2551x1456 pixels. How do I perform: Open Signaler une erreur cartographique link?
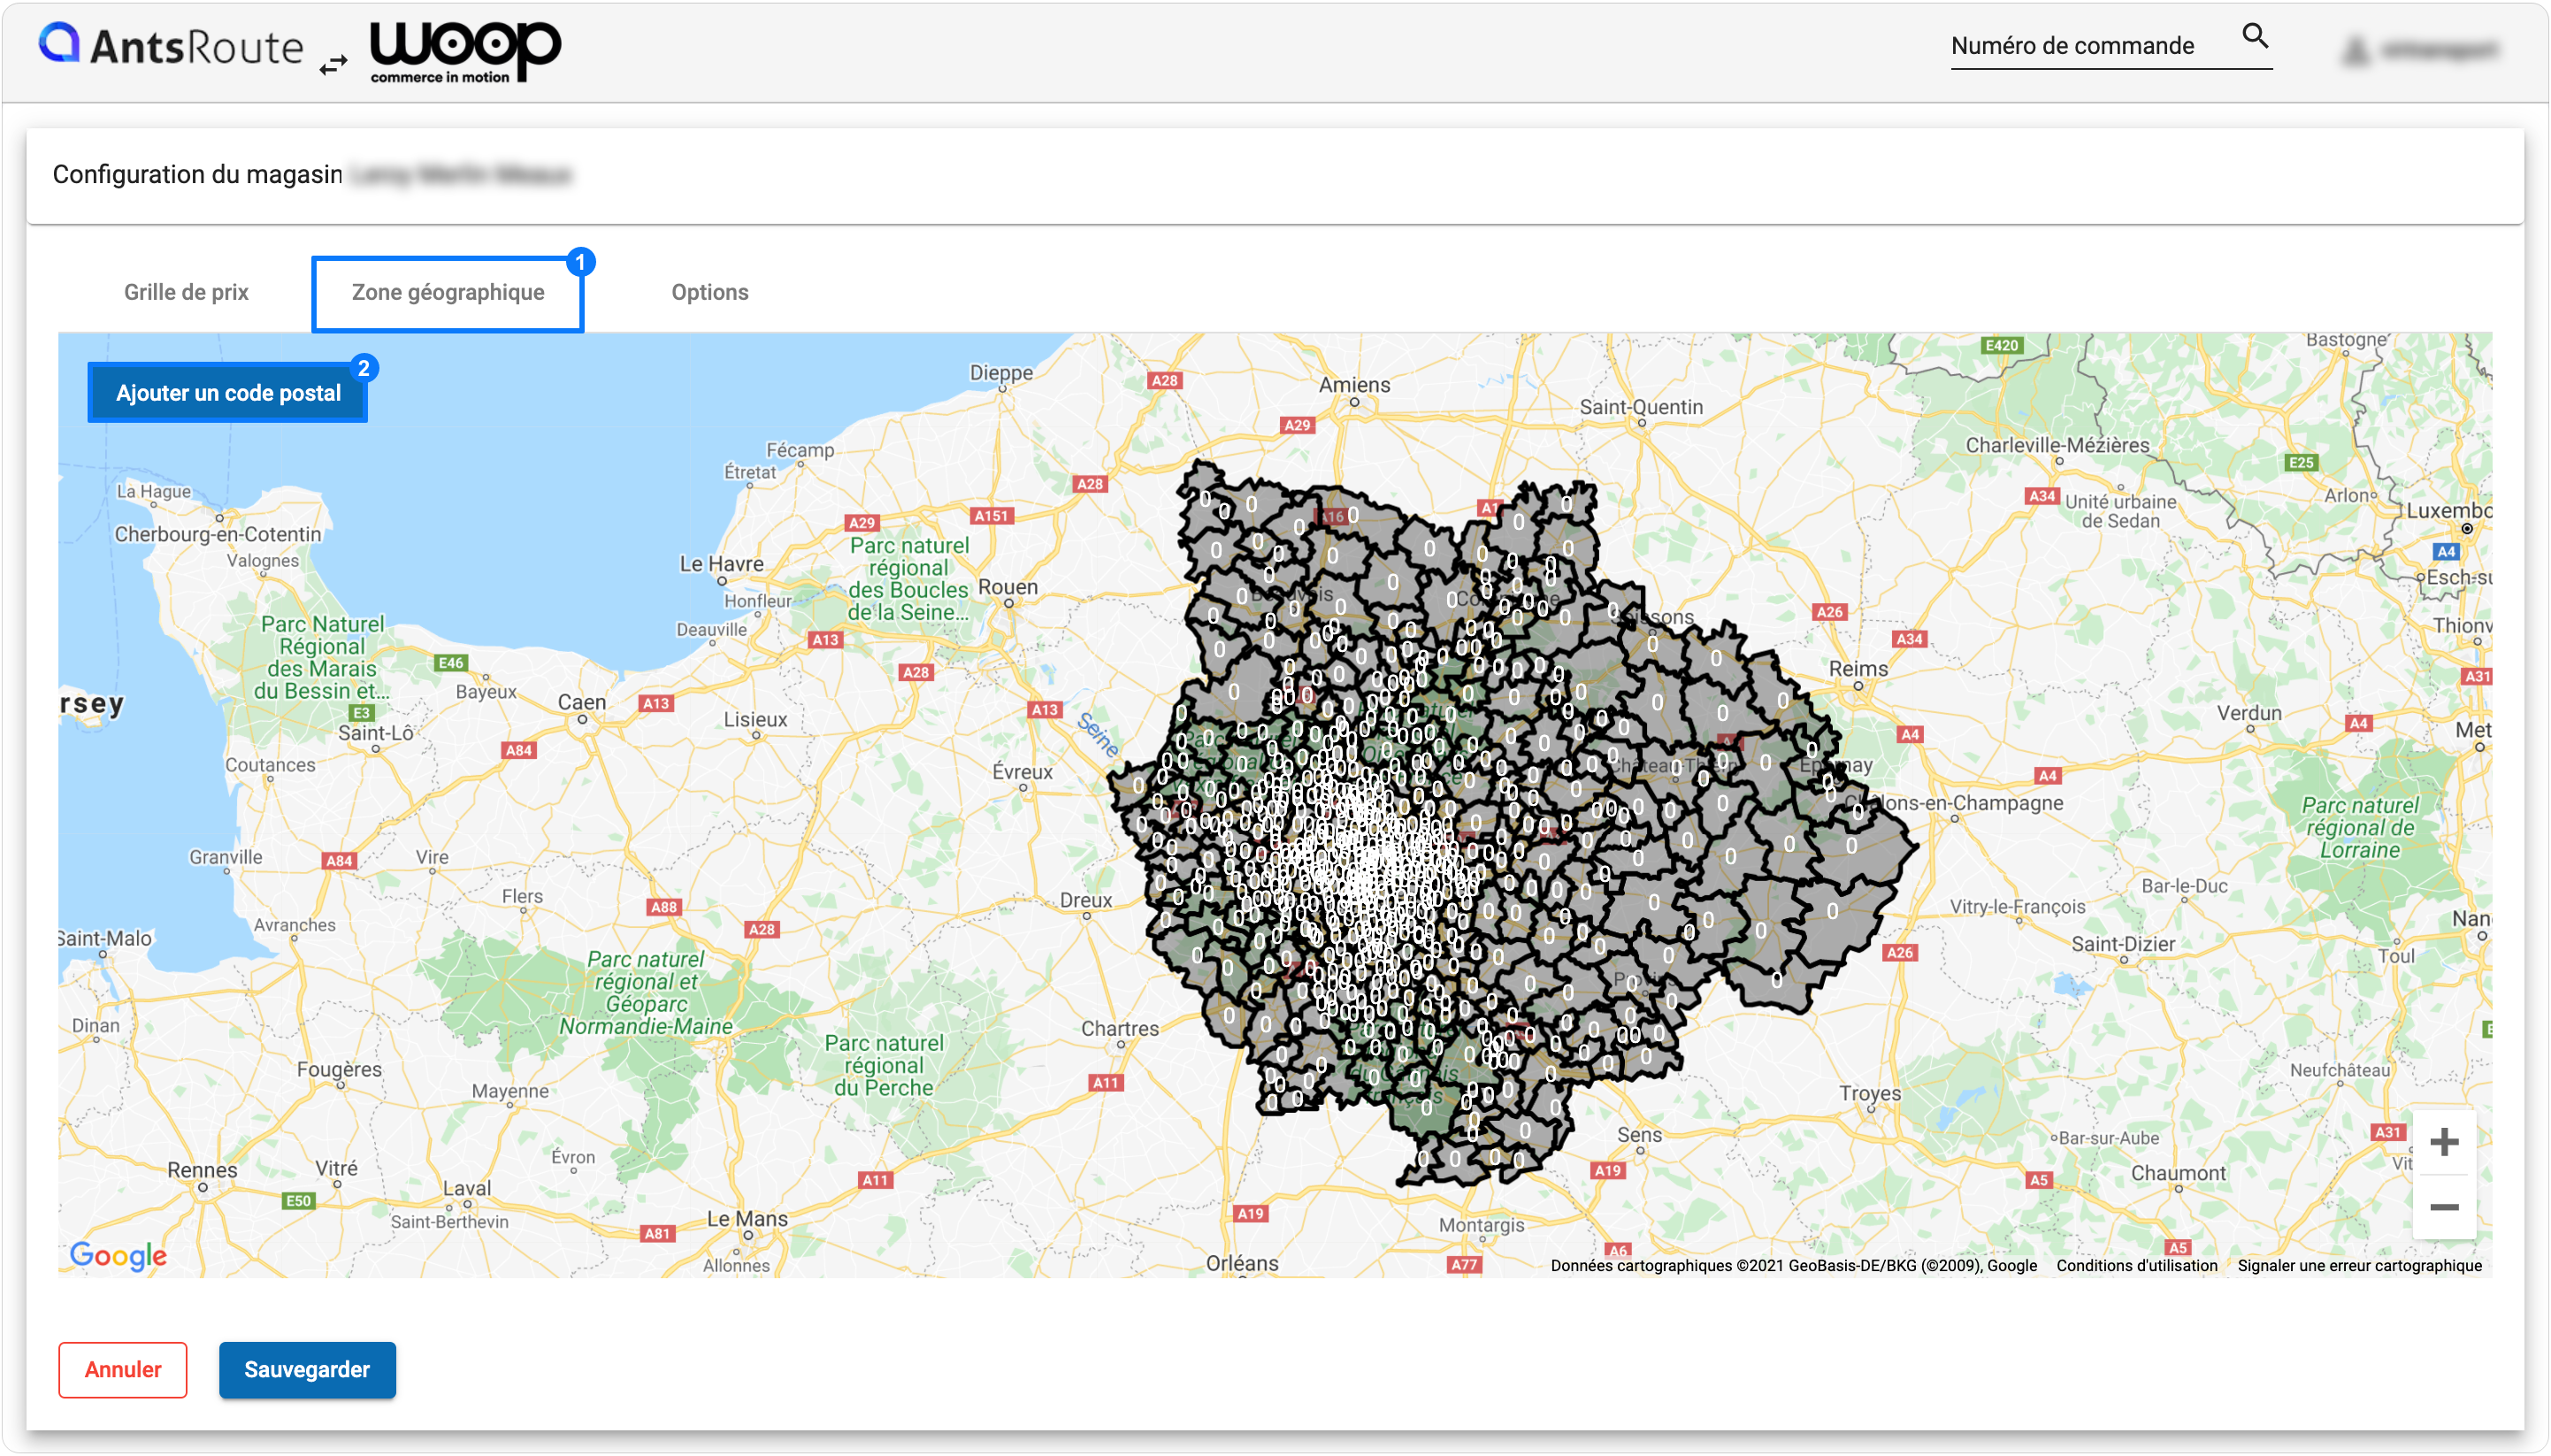pyautogui.click(x=2360, y=1265)
